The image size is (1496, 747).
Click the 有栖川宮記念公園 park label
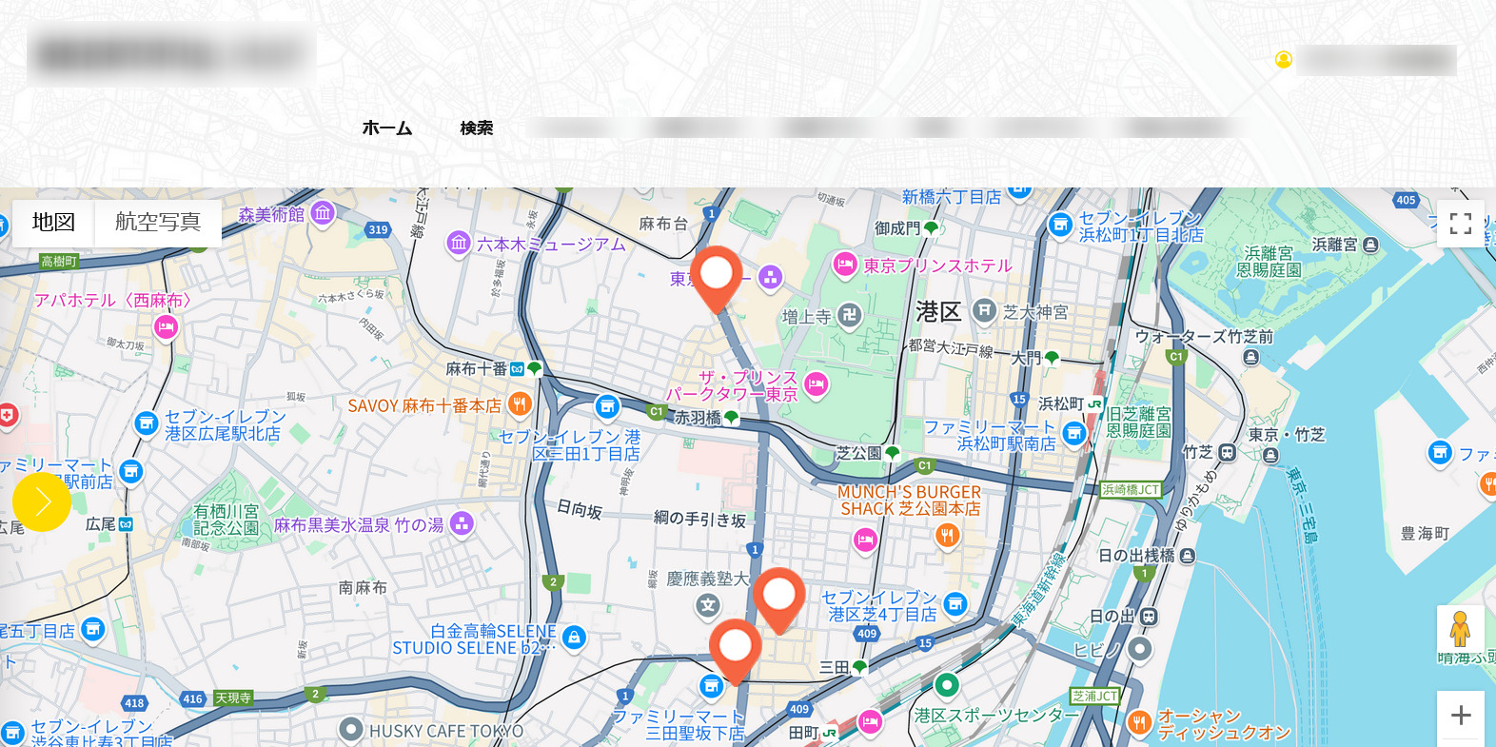(226, 520)
